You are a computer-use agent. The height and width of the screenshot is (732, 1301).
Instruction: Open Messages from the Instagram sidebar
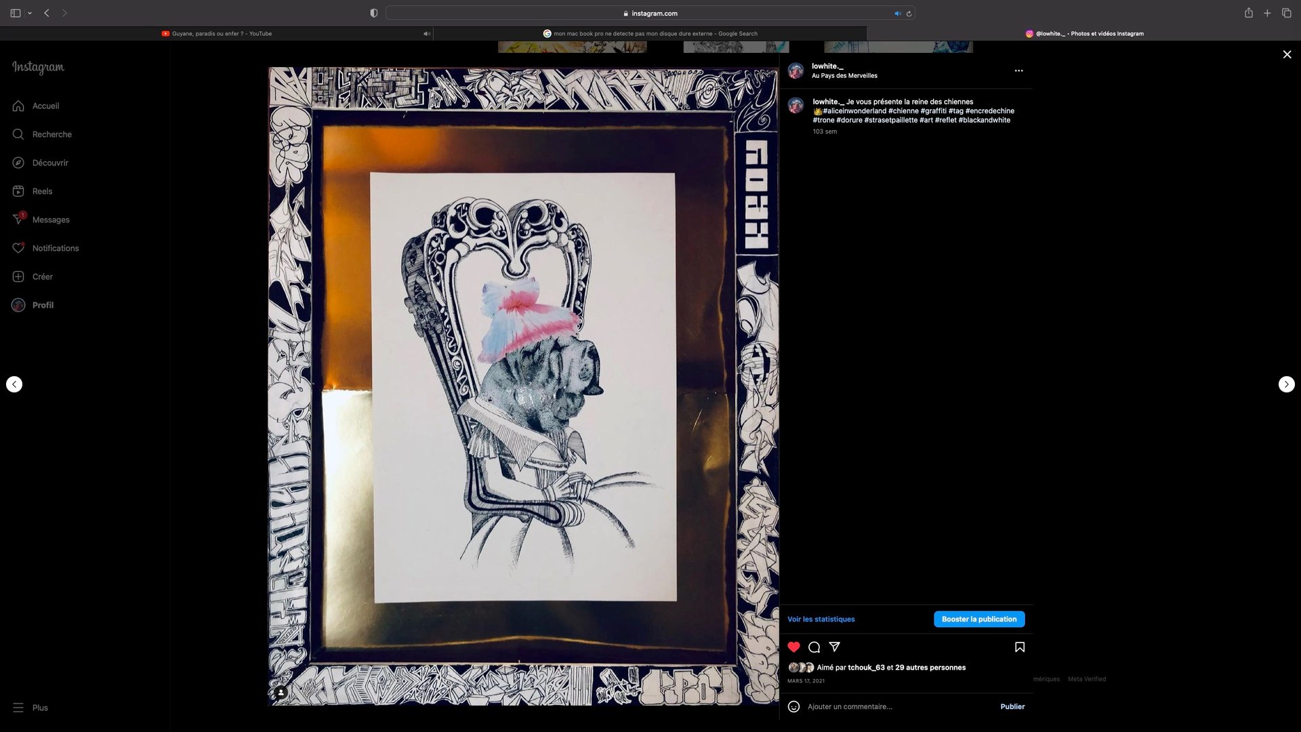tap(51, 219)
